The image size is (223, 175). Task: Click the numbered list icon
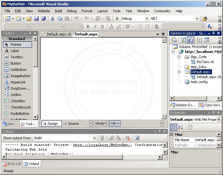click(x=148, y=27)
